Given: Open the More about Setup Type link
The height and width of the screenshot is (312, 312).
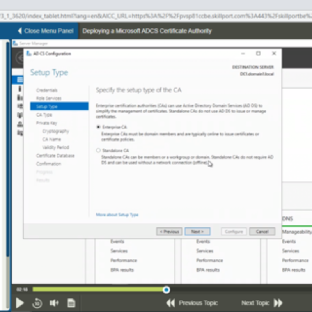Looking at the screenshot, I should click(117, 214).
